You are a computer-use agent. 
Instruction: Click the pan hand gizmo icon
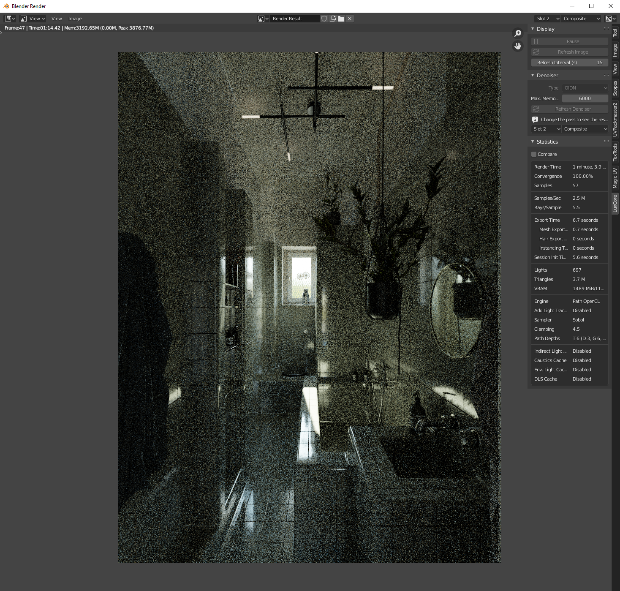tap(518, 46)
